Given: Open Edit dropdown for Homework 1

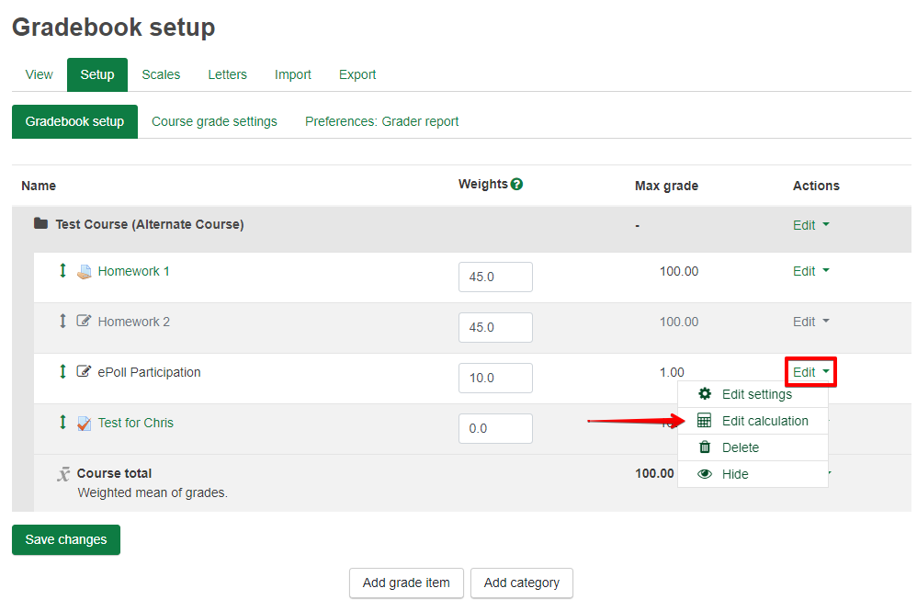Looking at the screenshot, I should 810,271.
